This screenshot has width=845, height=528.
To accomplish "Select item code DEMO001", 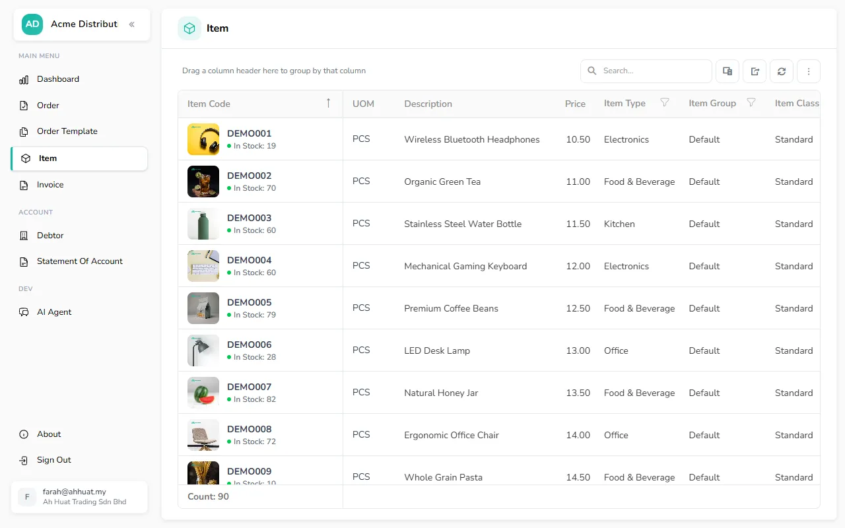I will pyautogui.click(x=249, y=133).
